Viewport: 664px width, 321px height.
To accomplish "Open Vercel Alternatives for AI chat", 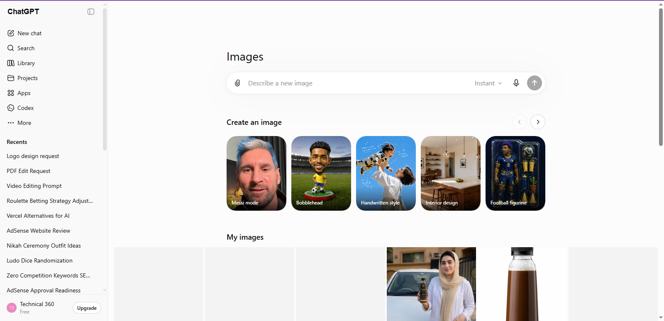I will tap(51, 216).
